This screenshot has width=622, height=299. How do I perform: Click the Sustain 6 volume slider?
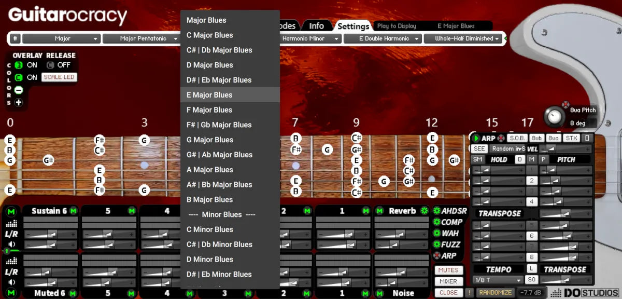(x=51, y=245)
